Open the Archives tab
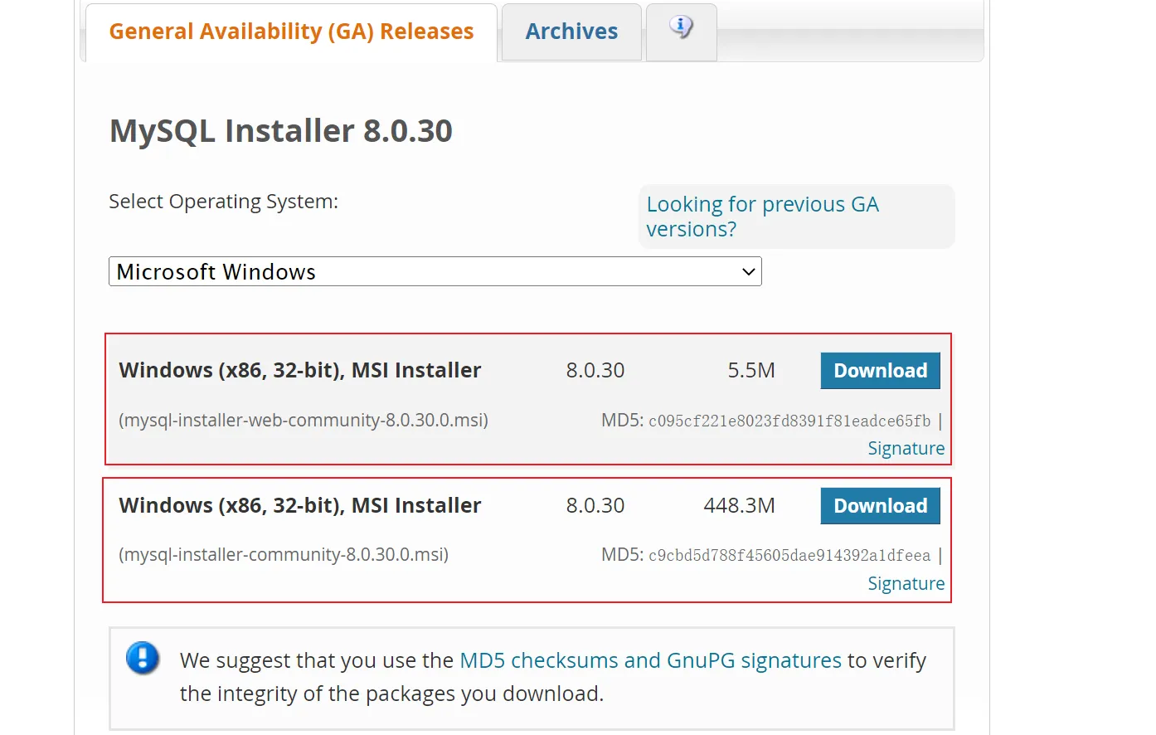This screenshot has width=1156, height=735. [571, 32]
